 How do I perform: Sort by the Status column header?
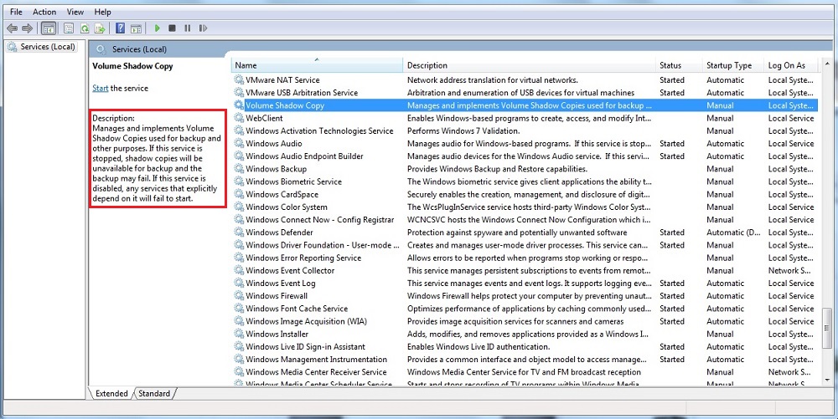click(x=678, y=65)
